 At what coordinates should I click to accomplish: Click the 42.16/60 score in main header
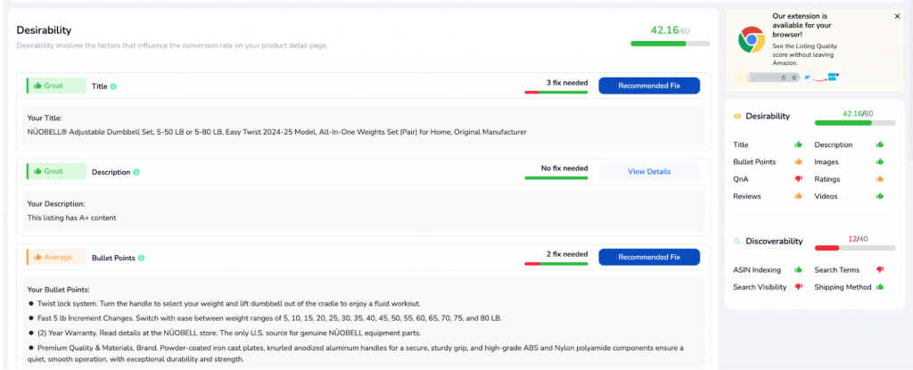[670, 30]
